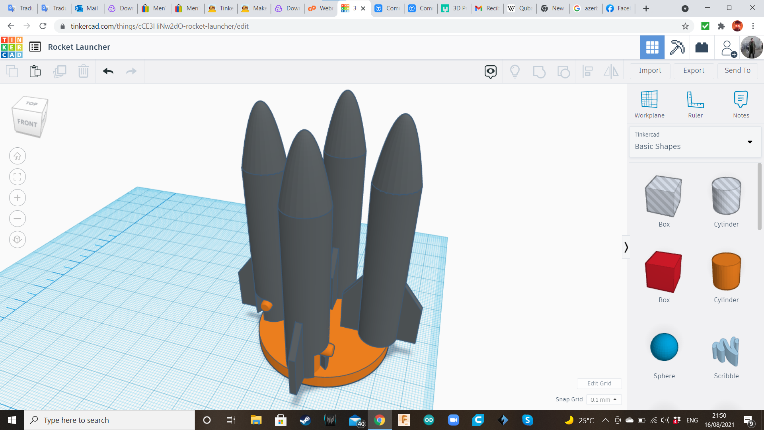Open the Ruler tool
The image size is (764, 430).
tap(695, 104)
